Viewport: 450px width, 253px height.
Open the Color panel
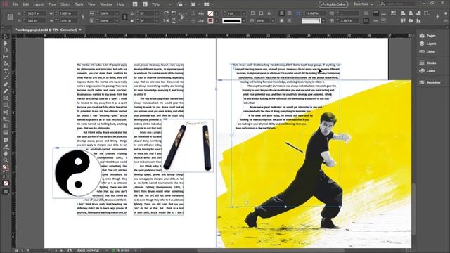427,70
